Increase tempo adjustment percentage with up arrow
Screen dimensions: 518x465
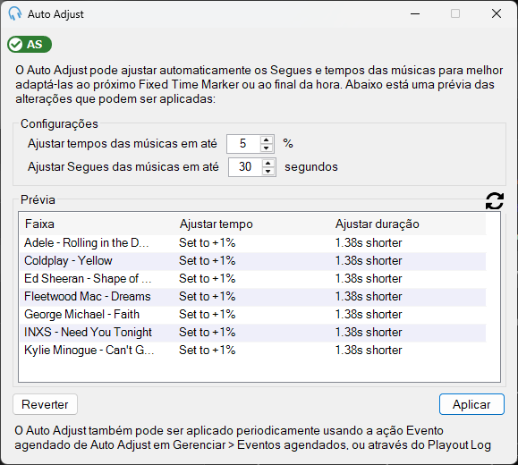[267, 139]
